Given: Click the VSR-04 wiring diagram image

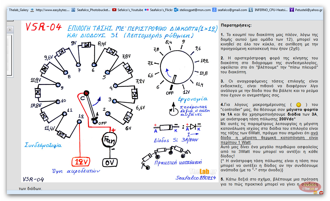Looking at the screenshot, I should [120, 101].
